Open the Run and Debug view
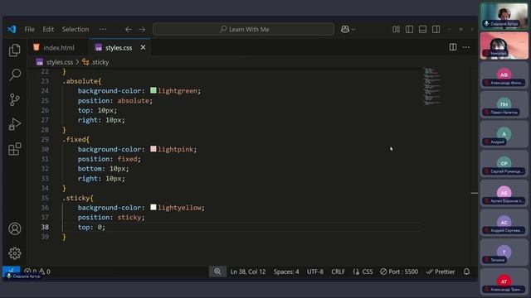Screen dimensions: 531x298 tap(15, 124)
